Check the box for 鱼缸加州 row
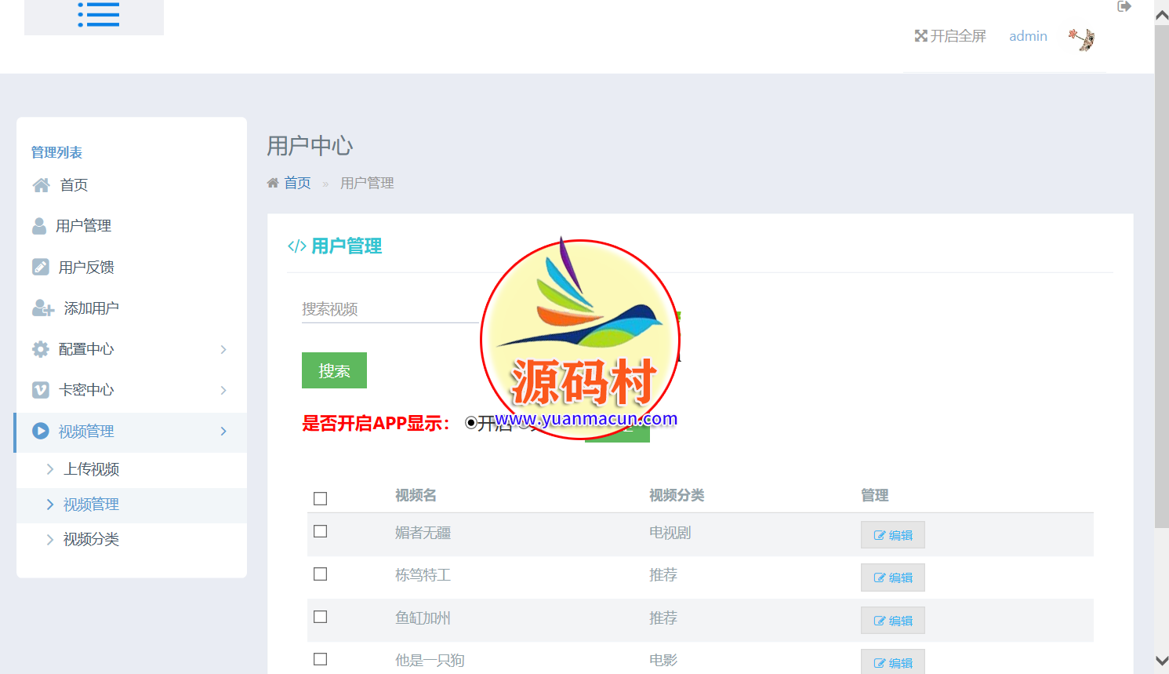 click(x=320, y=617)
